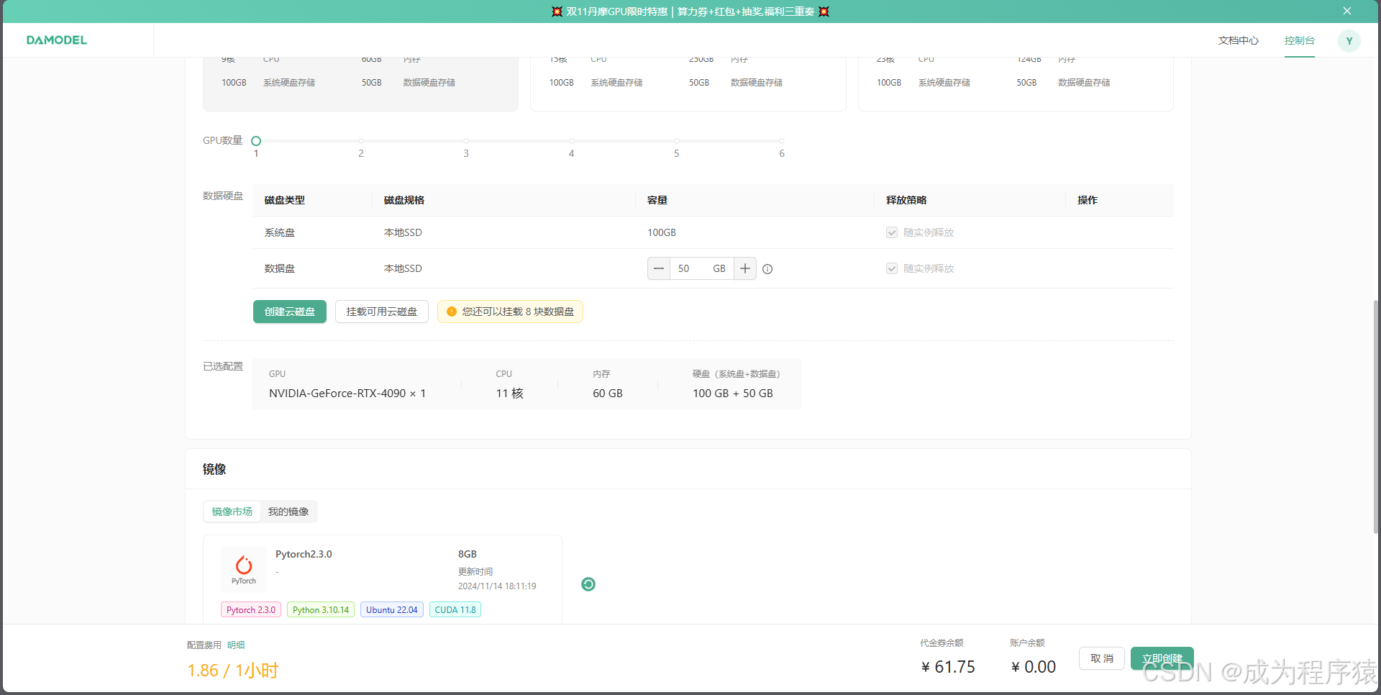
Task: Click the NVIDIA-GeForce-RTX-4090 × 1 summary text
Action: coord(347,394)
